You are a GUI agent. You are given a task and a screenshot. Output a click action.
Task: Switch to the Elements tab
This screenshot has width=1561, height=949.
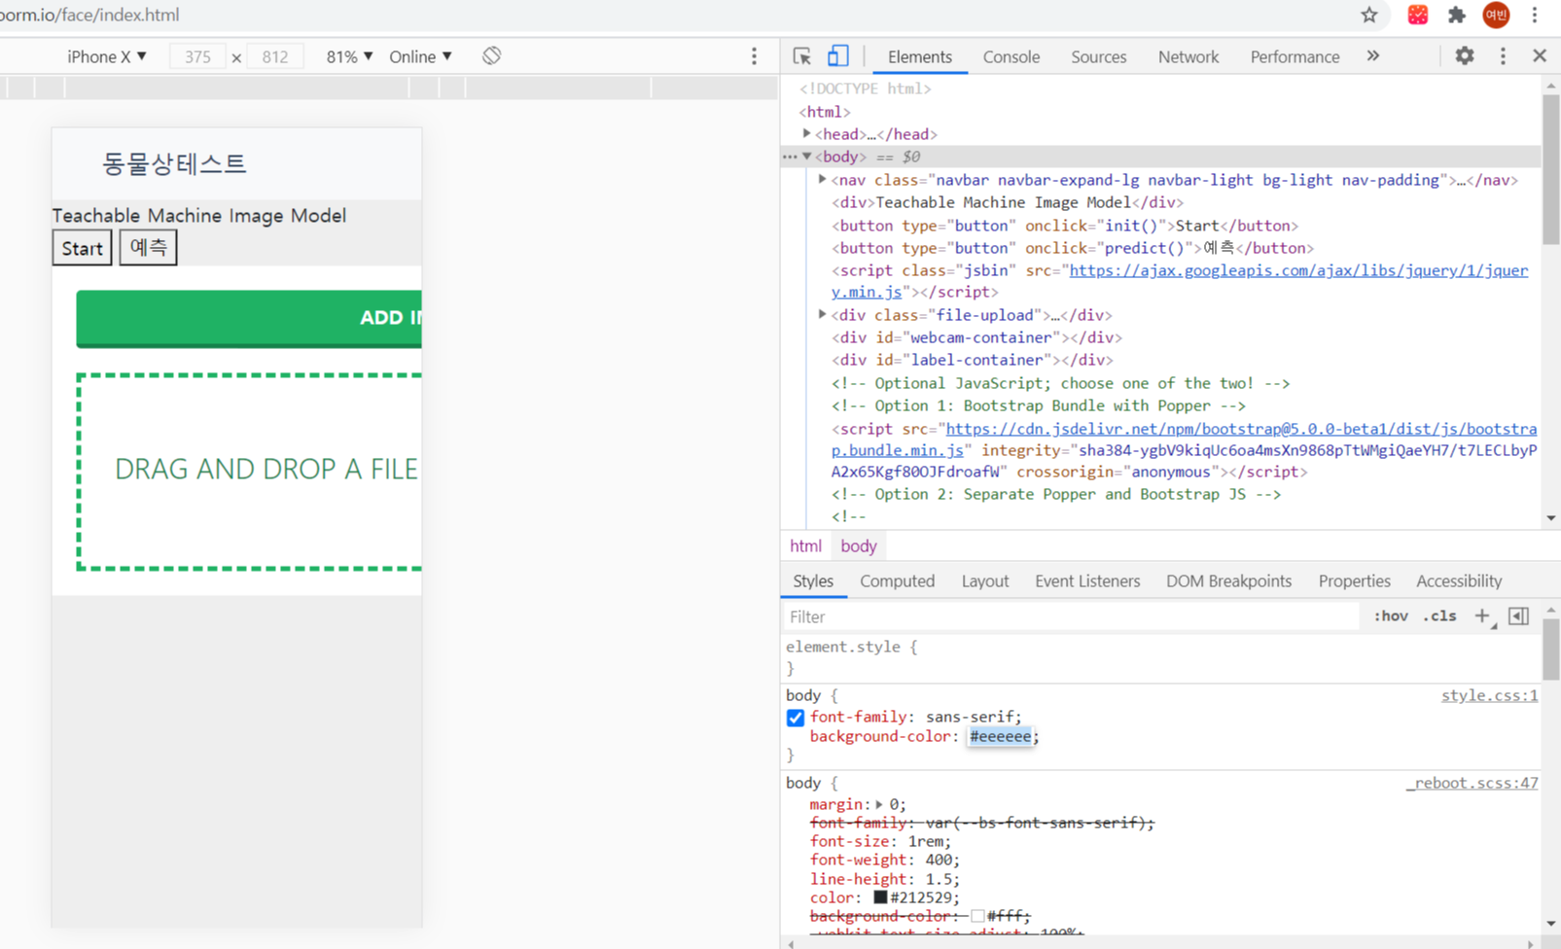tap(919, 56)
